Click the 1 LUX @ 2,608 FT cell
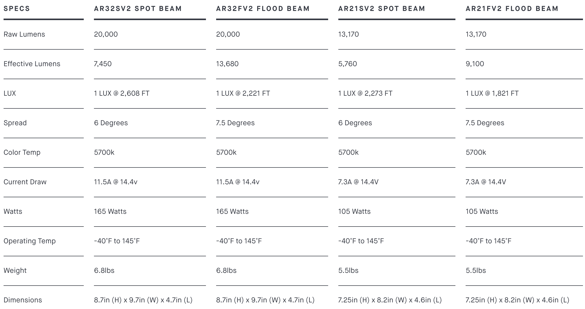The height and width of the screenshot is (309, 585). point(122,93)
